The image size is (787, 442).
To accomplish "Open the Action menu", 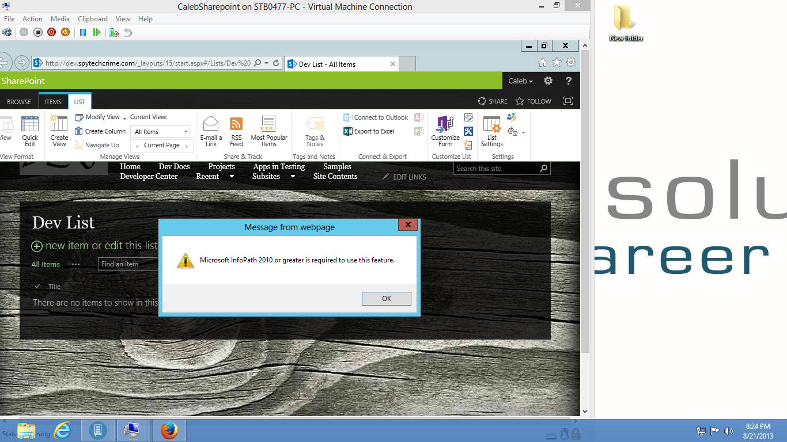I will [32, 19].
